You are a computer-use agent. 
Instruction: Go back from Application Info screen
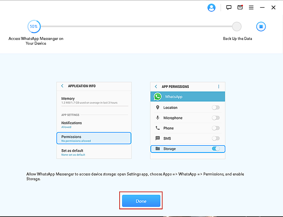(62, 86)
